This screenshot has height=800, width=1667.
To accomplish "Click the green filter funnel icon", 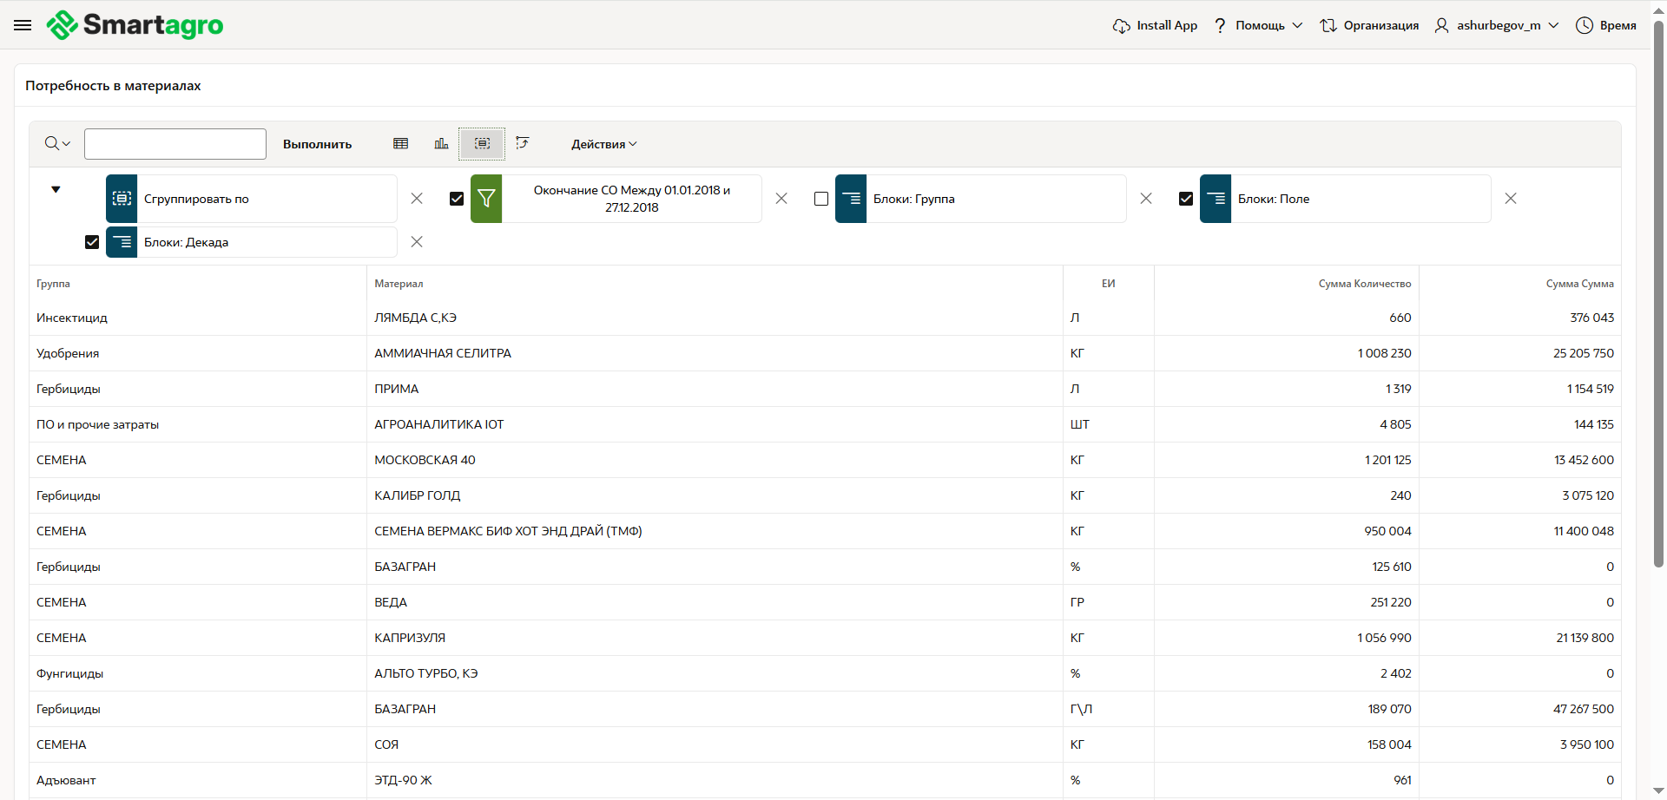I will click(486, 199).
